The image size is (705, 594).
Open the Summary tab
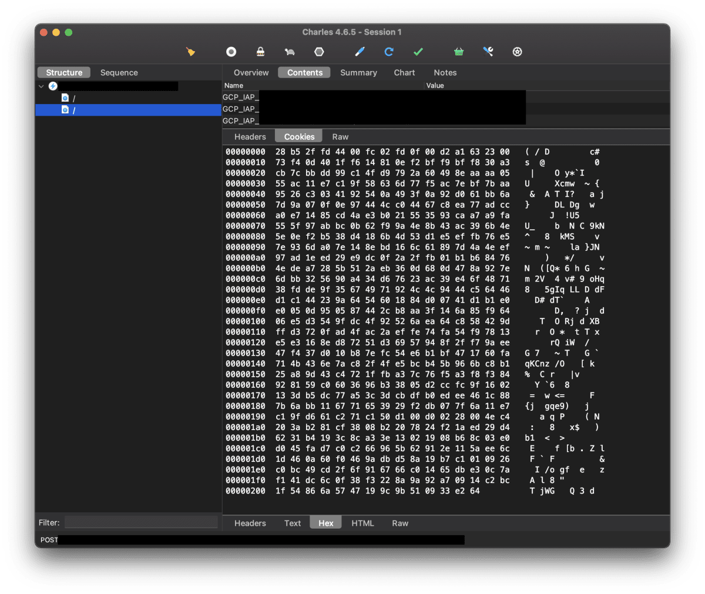point(358,72)
